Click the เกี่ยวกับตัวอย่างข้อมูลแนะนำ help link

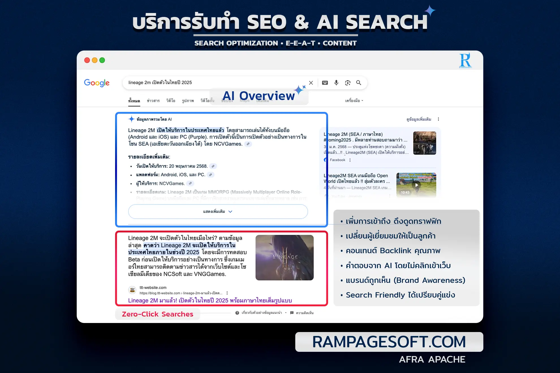click(x=262, y=313)
